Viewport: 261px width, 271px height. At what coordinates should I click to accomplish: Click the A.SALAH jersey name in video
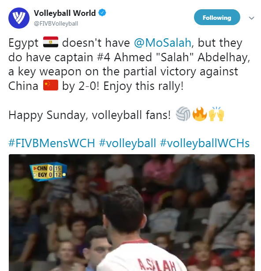coord(157,265)
